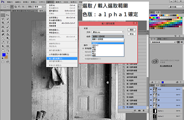
Task: Select the Eyedropper tool
Action: [x=8, y=23]
